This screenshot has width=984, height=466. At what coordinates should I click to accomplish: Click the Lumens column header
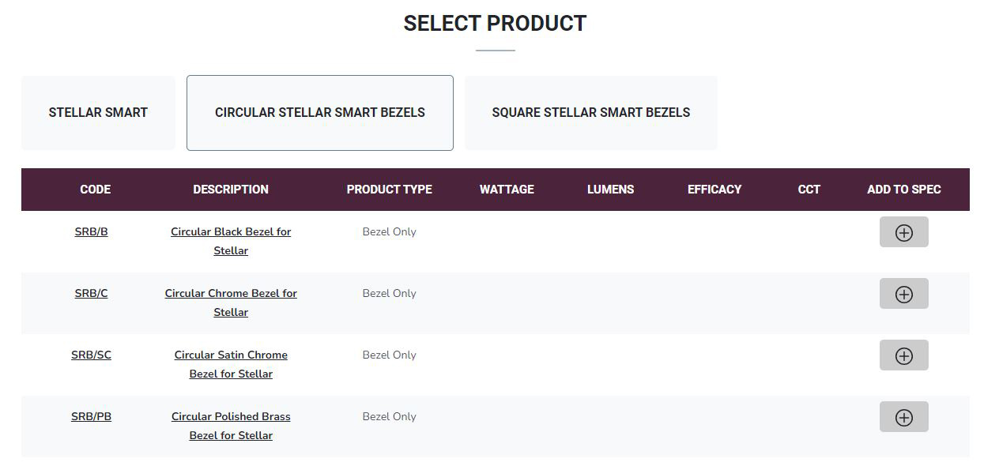[x=610, y=190]
